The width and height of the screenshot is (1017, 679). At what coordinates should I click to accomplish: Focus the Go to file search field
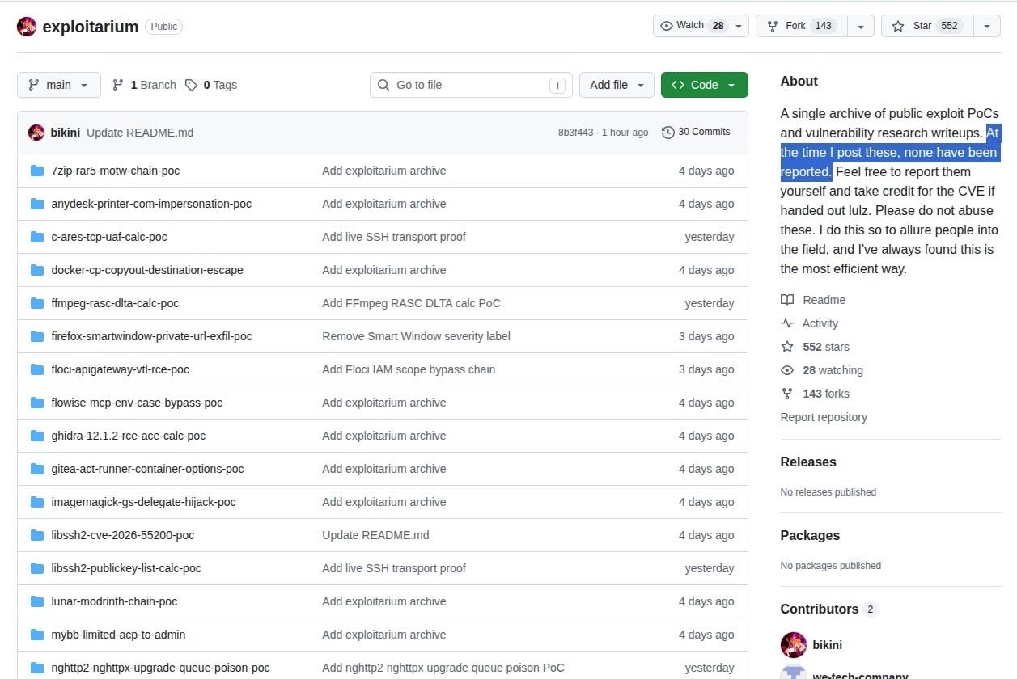coord(471,85)
